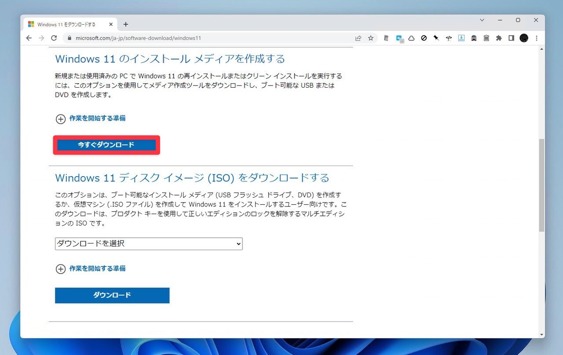Screen dimensions: 563x355
Task: Toggle the browser side panel
Action: click(511, 38)
